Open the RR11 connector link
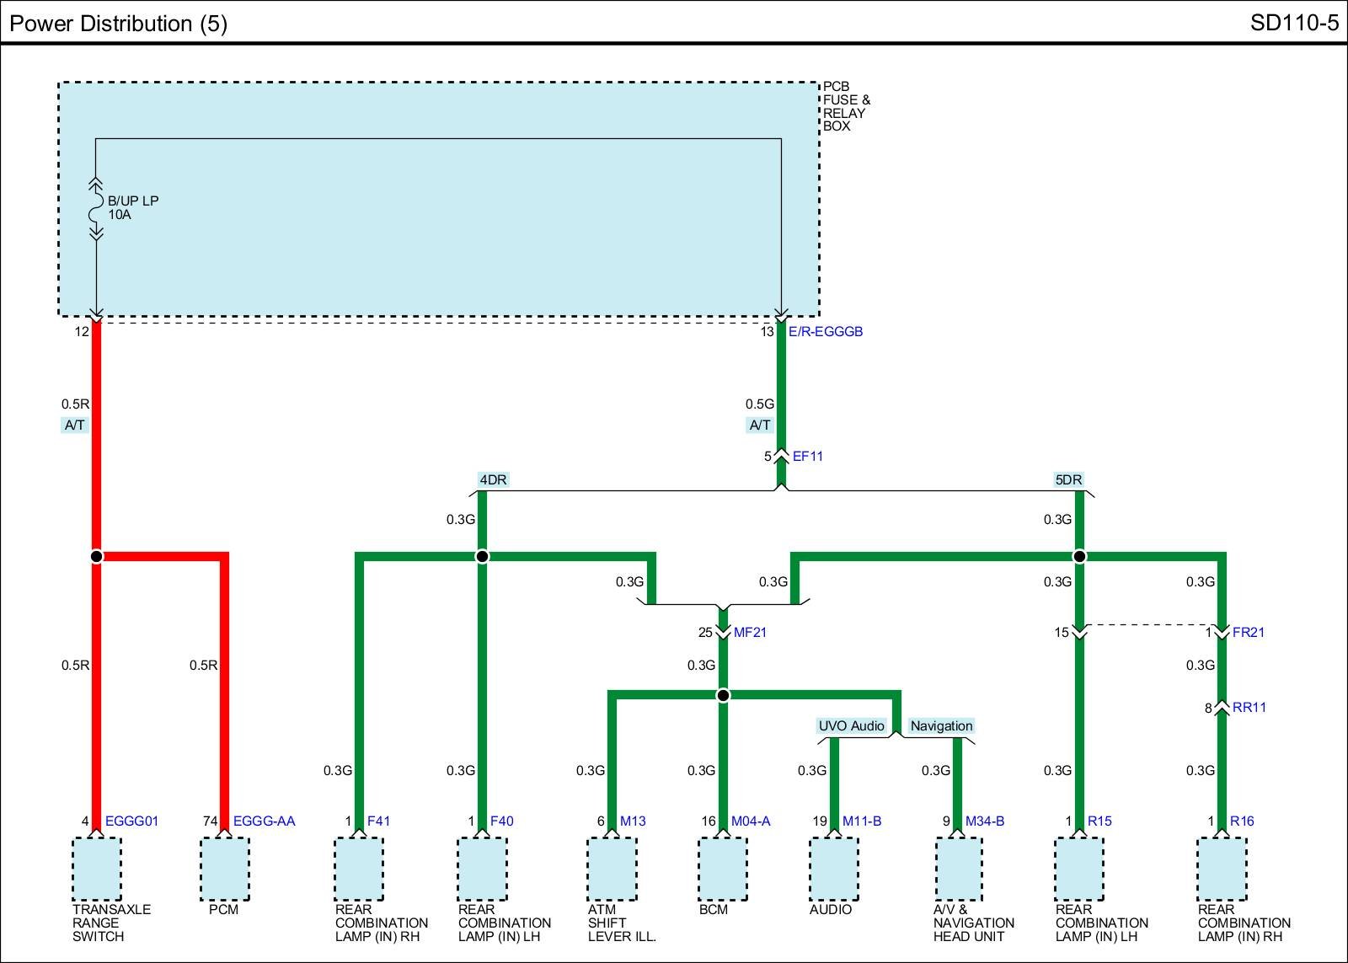Screen dimensions: 1348x963 [x=1249, y=708]
